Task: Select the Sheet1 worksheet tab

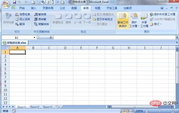Action: [x=22, y=107]
